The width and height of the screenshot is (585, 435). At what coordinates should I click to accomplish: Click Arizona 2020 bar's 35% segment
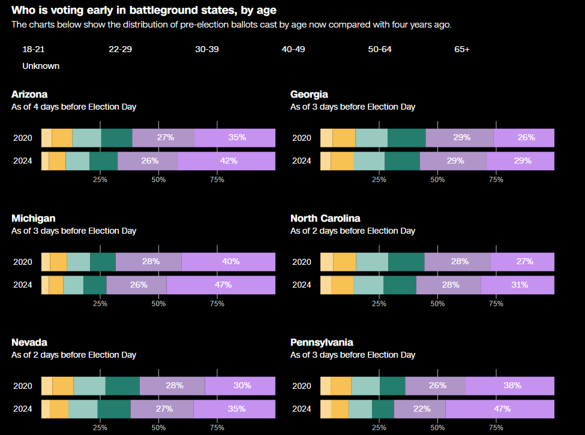[x=235, y=138]
